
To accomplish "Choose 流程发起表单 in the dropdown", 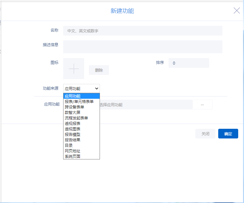I will (x=82, y=118).
